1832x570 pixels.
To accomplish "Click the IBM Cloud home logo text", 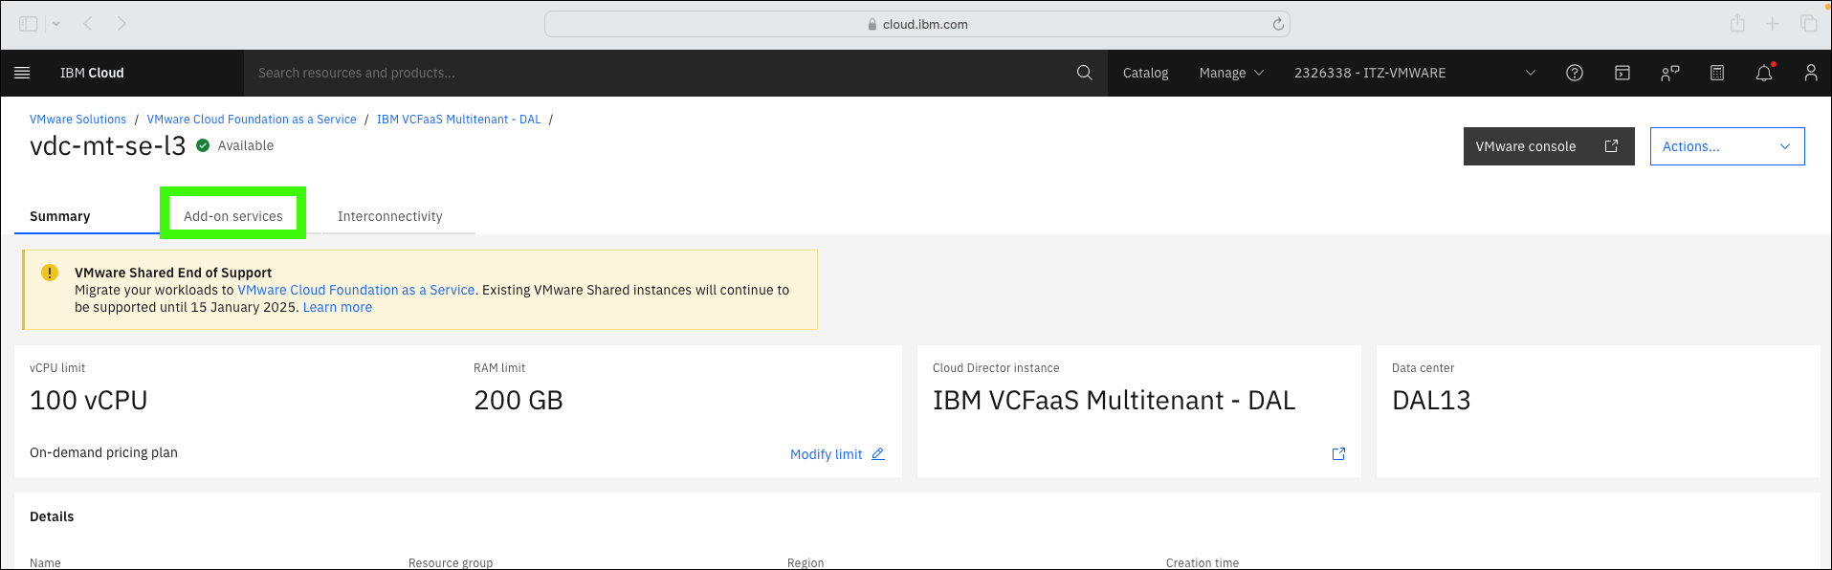I will click(92, 73).
